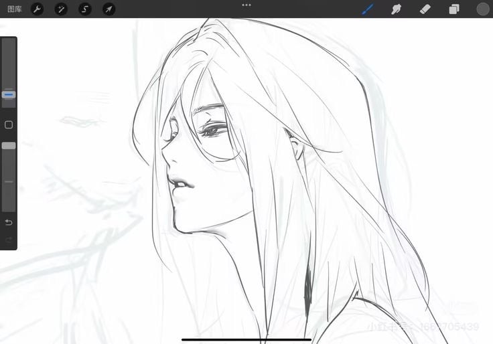Click the bottom of the opacity track
Screen dimensions: 493x344
[x=9, y=206]
